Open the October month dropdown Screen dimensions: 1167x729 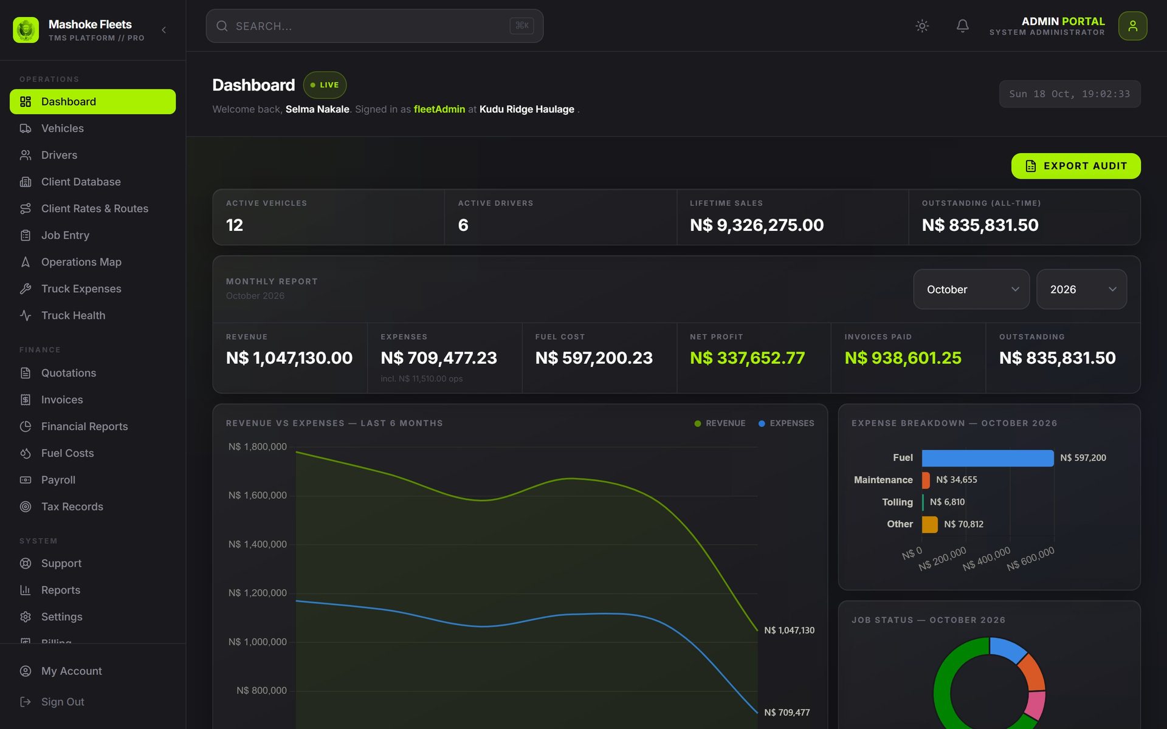[x=971, y=289]
